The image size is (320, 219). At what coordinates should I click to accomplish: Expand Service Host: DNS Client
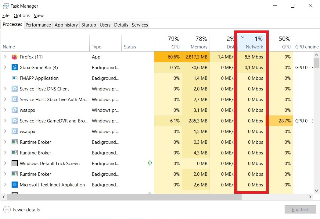(x=5, y=89)
